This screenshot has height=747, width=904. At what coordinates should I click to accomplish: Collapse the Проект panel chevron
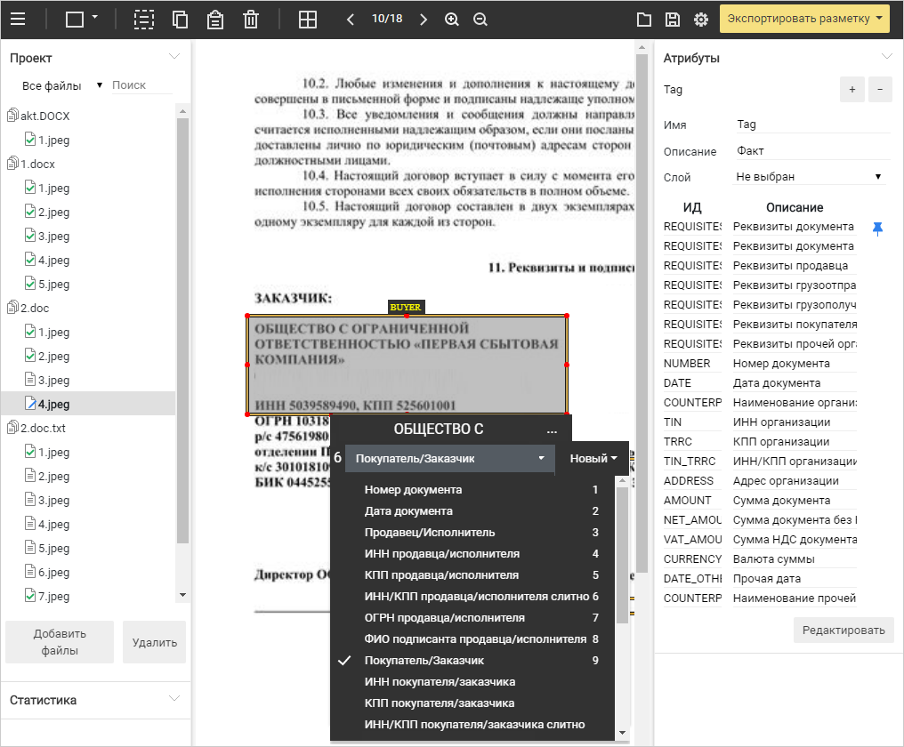[x=174, y=57]
